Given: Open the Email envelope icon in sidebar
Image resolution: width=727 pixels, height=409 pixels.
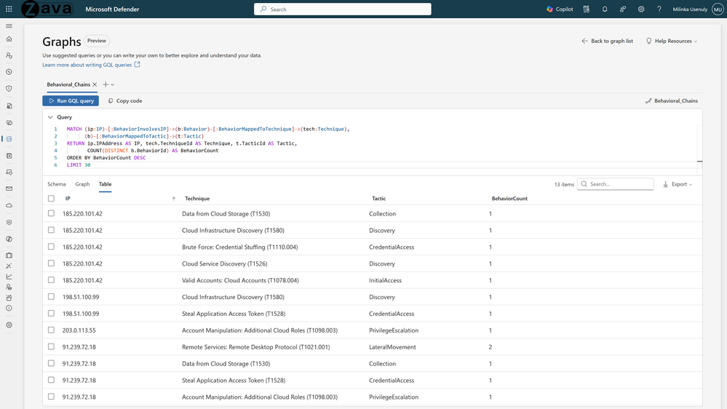Looking at the screenshot, I should [x=9, y=188].
